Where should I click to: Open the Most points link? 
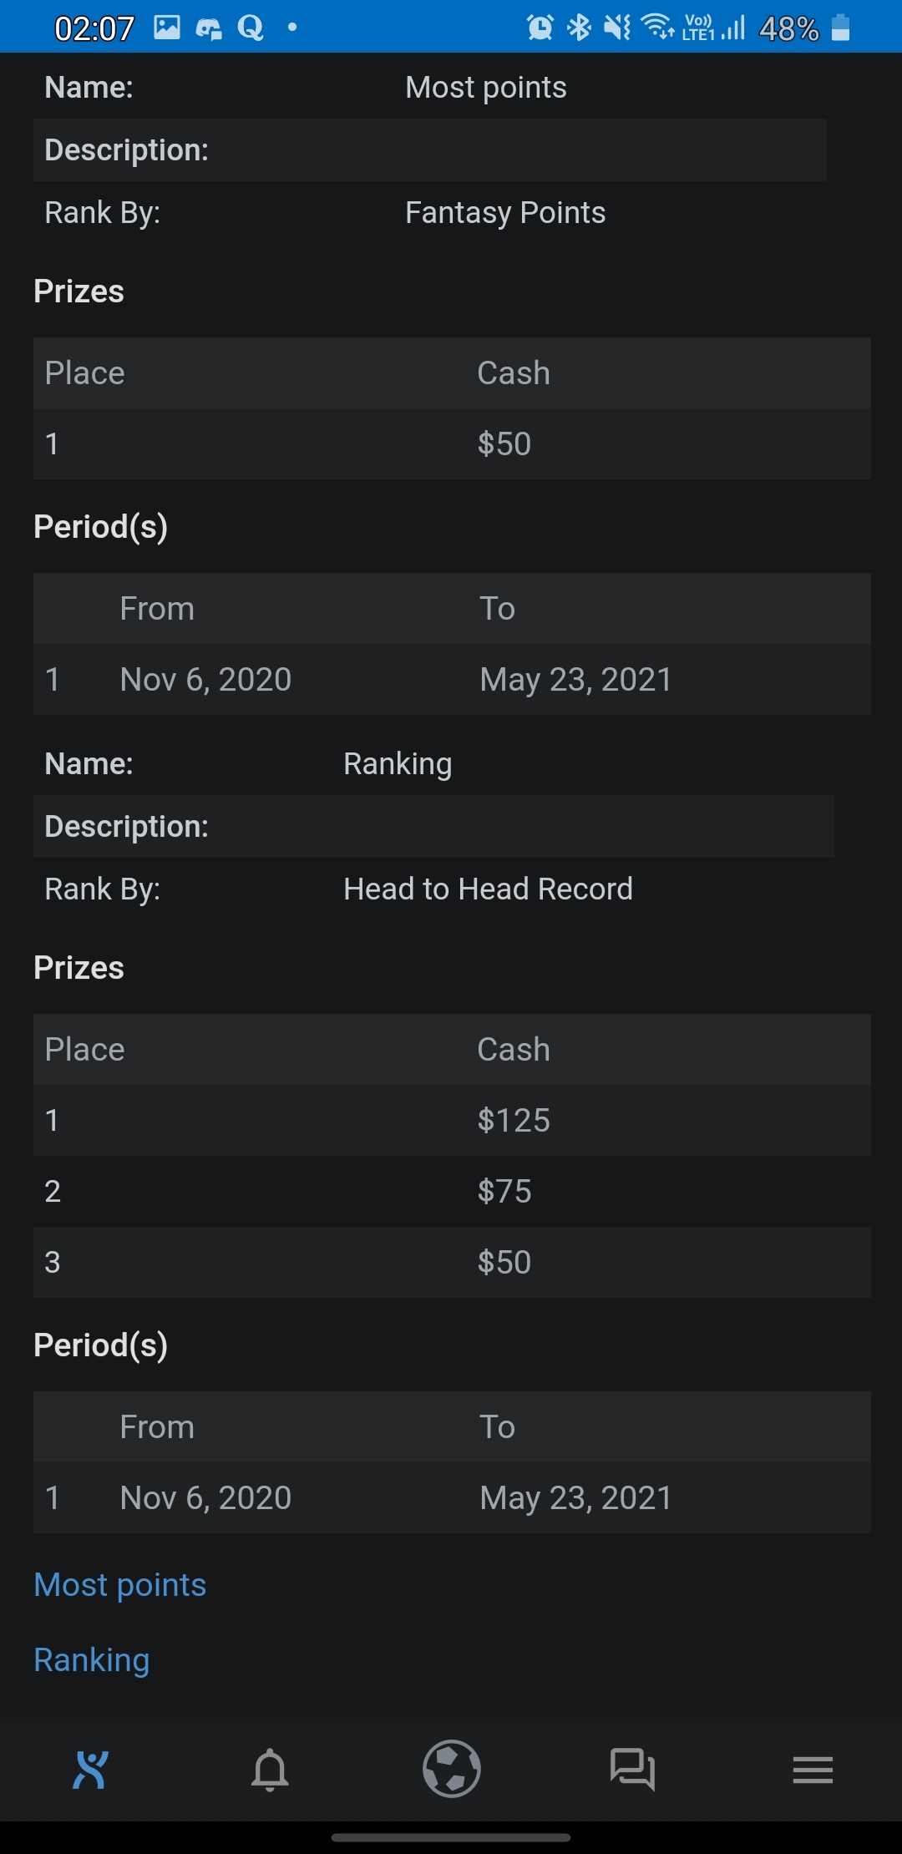[120, 1584]
